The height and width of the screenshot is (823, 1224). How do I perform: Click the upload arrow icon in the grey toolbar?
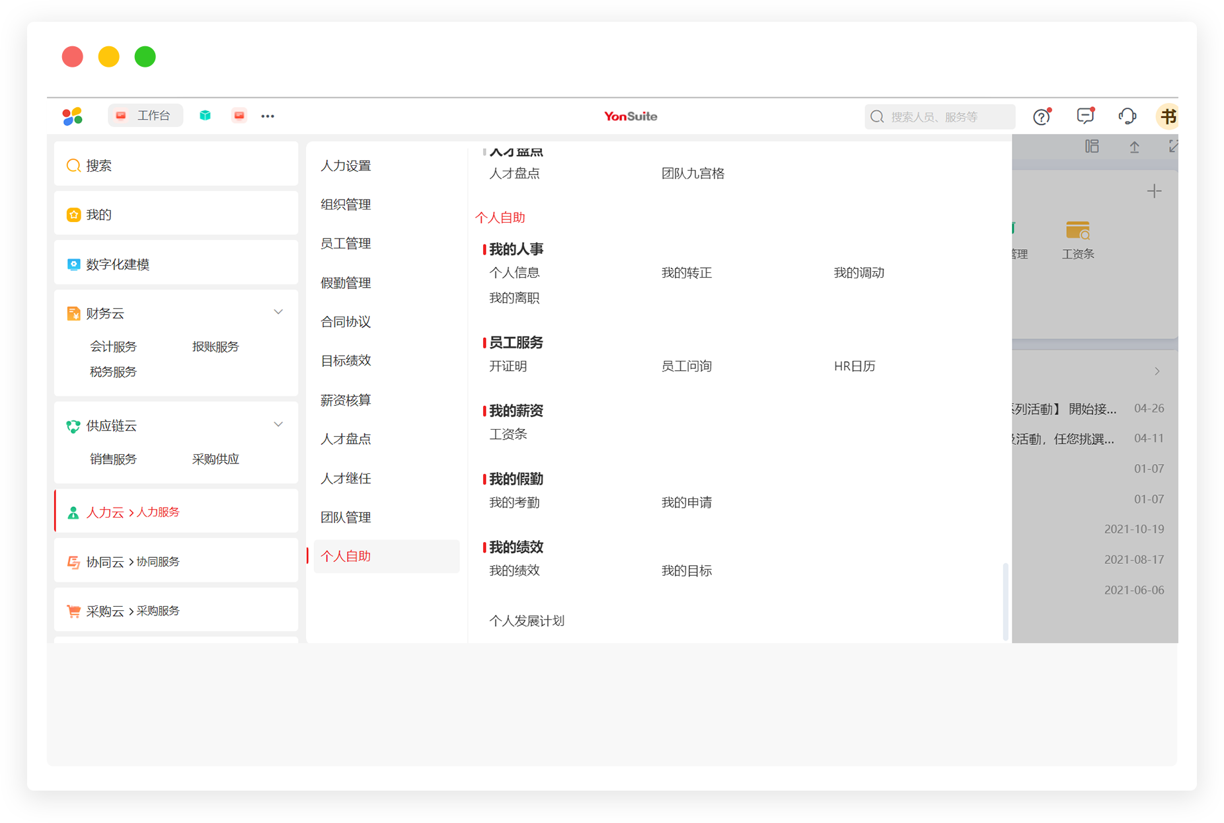(x=1134, y=147)
